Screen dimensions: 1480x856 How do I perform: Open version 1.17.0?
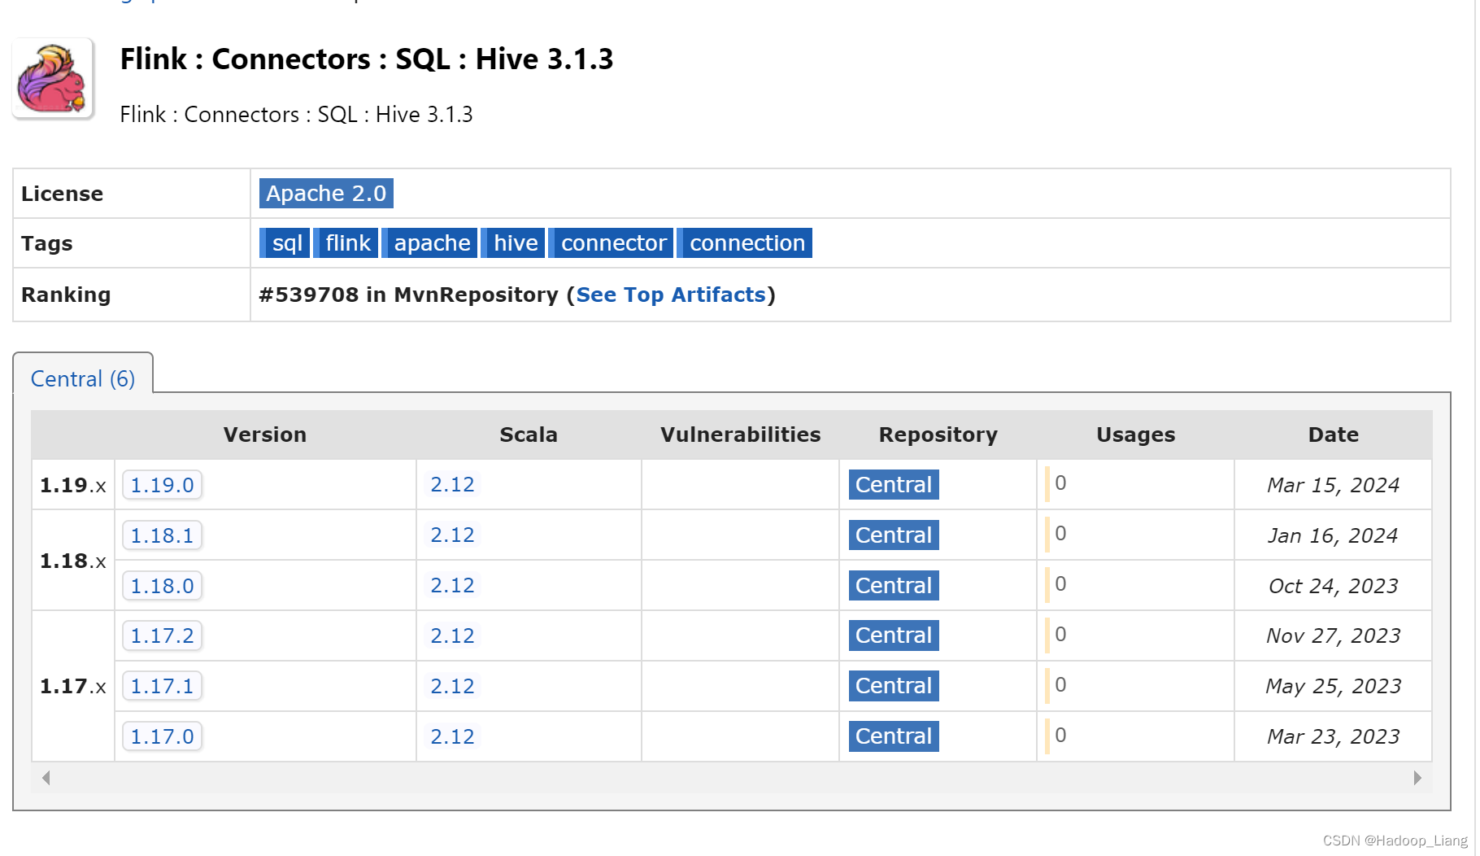click(x=162, y=736)
